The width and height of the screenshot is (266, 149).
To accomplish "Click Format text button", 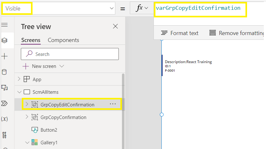I will 180,33.
